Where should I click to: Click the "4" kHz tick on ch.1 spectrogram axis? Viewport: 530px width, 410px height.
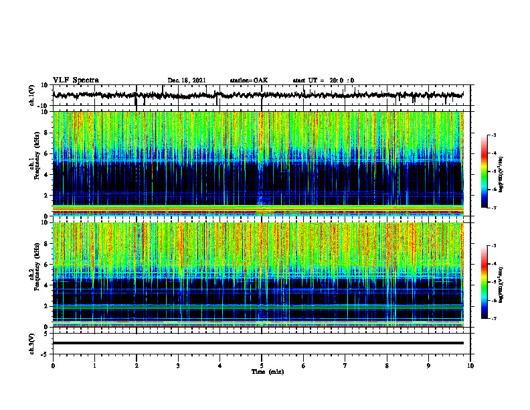click(47, 175)
